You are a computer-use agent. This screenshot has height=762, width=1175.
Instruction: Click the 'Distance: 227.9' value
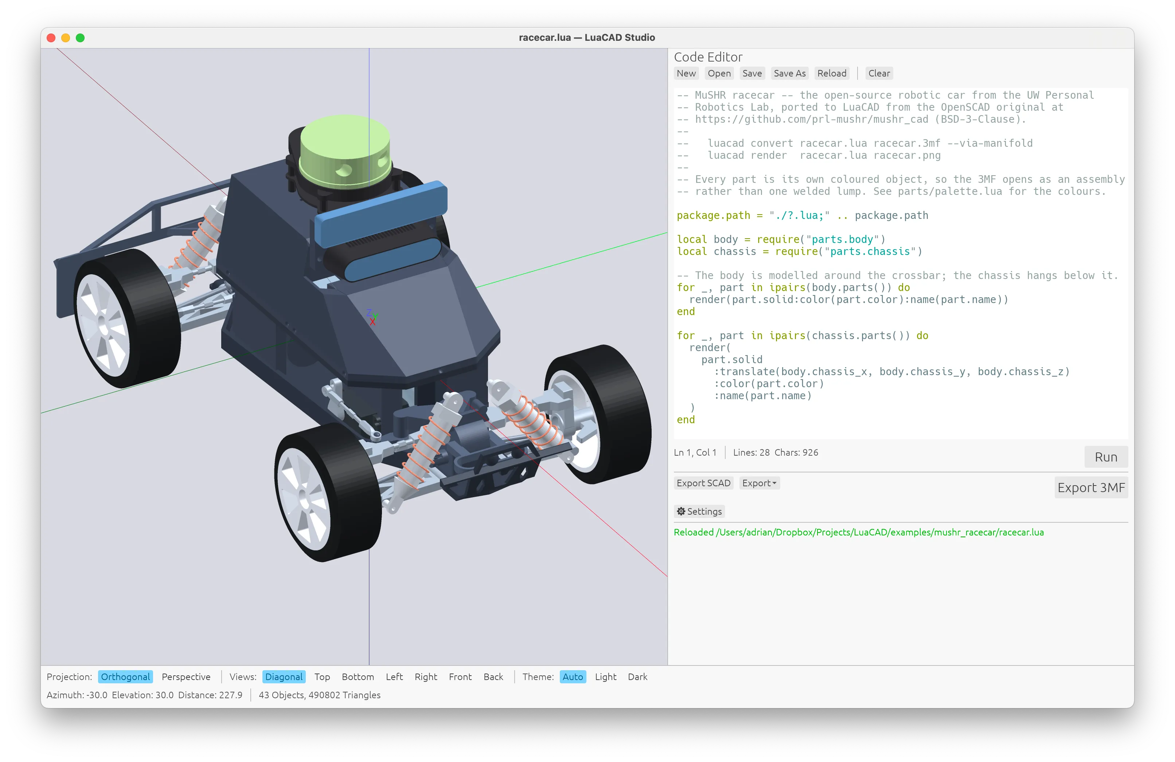210,695
